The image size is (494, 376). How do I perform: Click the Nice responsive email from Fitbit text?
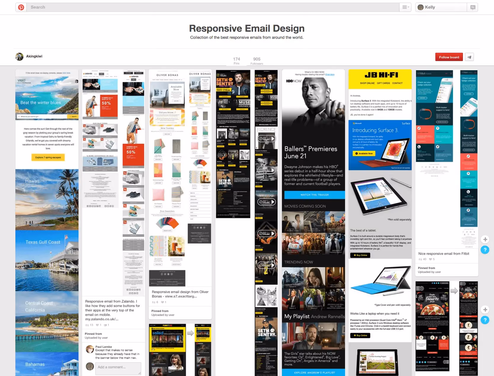444,254
